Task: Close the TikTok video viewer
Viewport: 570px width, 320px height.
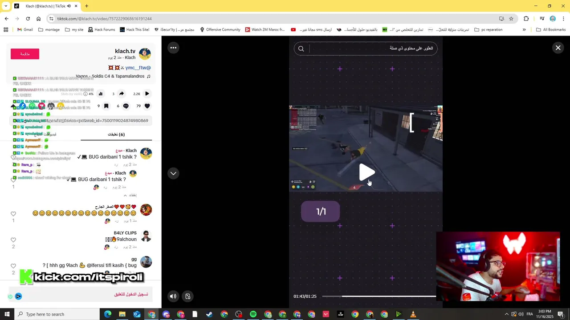Action: 558,48
